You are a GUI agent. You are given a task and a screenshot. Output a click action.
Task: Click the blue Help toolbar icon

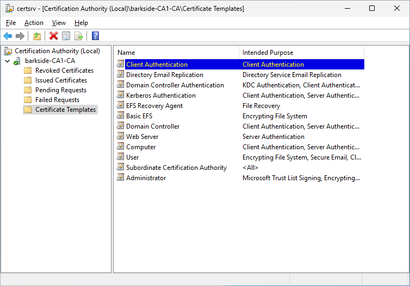click(95, 36)
